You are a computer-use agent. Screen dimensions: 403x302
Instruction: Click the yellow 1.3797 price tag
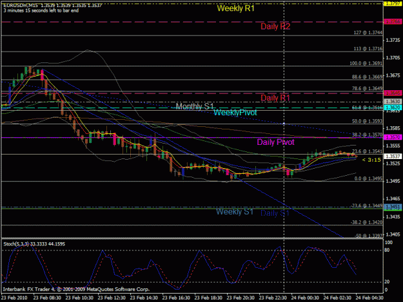tap(393, 3)
